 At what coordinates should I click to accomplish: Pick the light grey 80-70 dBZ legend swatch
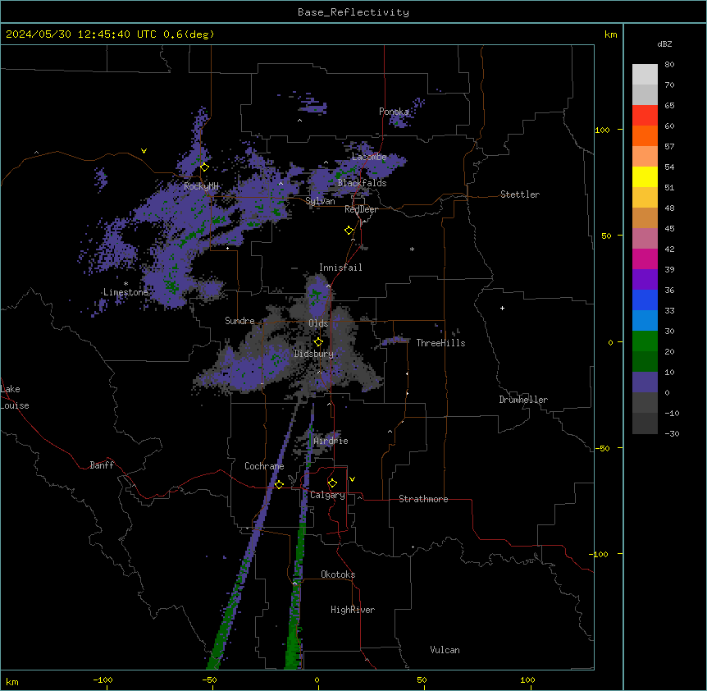pos(645,75)
